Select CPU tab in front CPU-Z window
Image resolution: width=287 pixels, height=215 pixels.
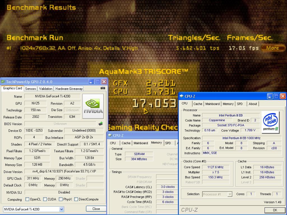pos(184,103)
